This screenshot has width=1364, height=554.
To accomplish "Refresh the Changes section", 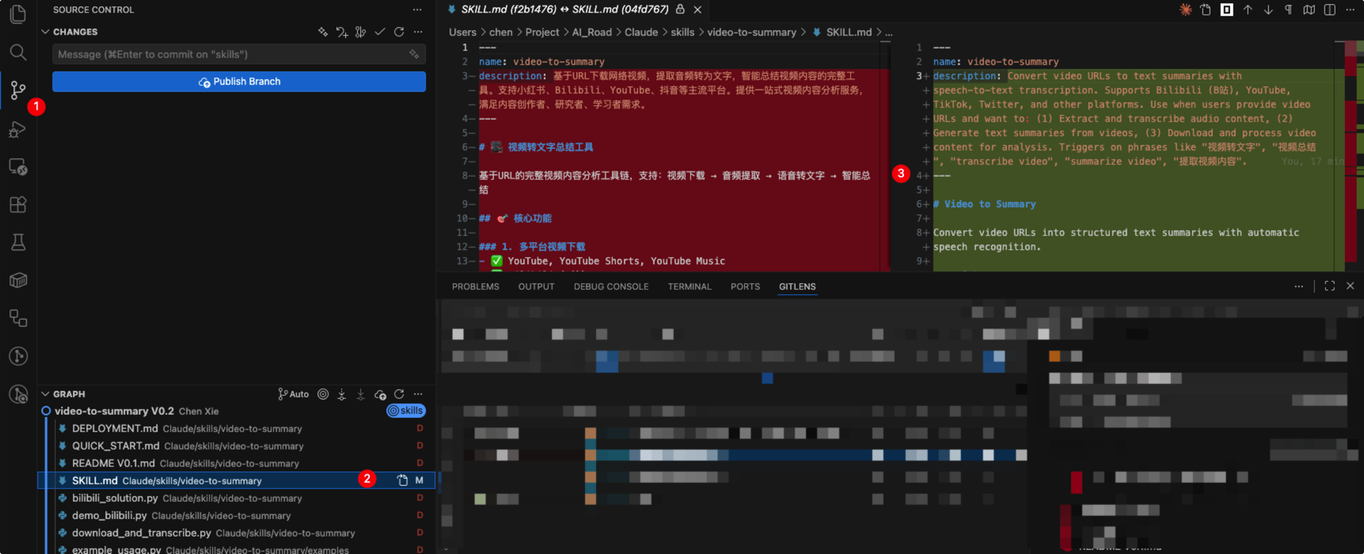I will 399,32.
